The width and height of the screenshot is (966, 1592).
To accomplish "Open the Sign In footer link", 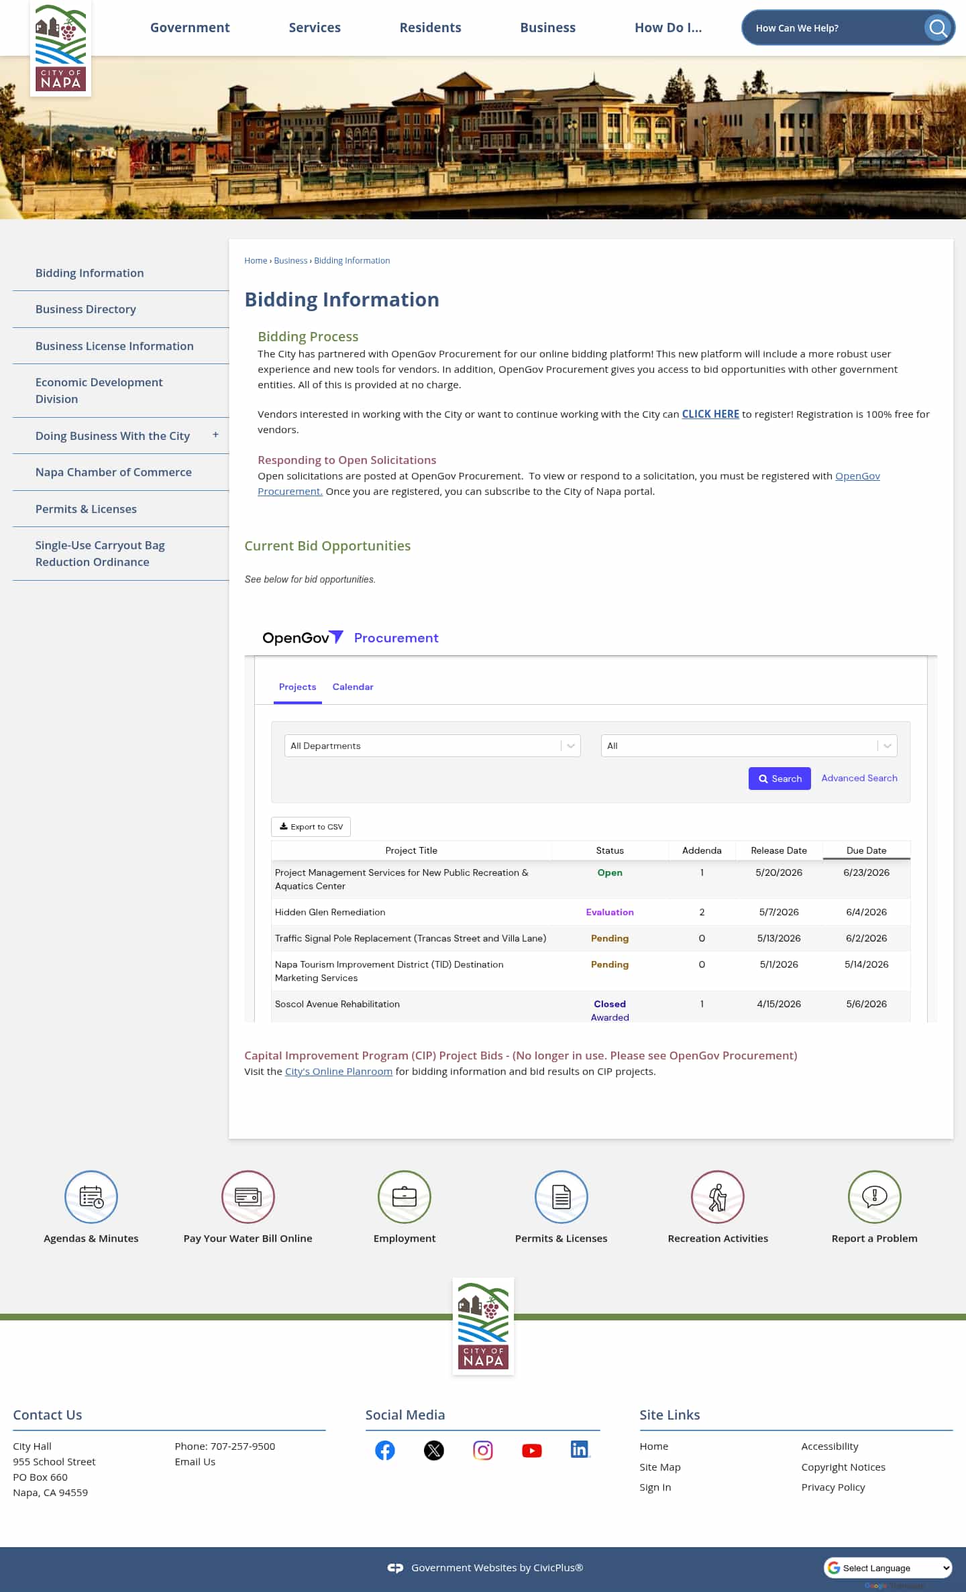I will click(655, 1487).
